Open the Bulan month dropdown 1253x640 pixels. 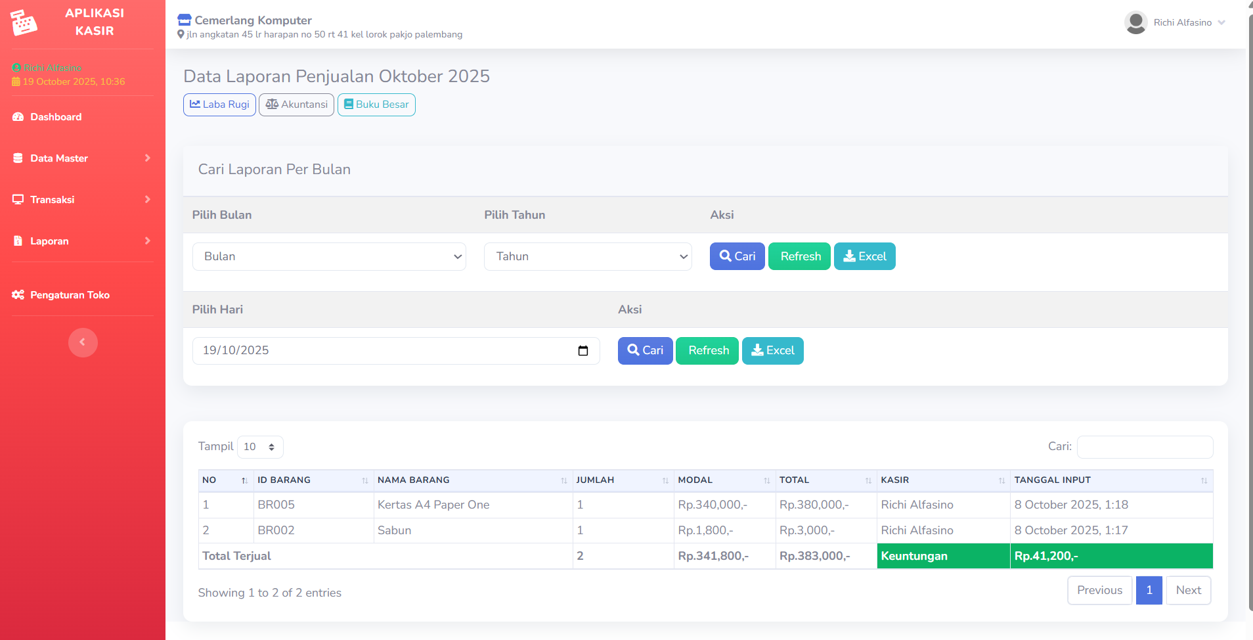coord(329,257)
